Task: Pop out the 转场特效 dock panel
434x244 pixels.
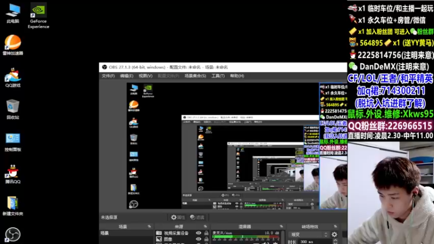Action: point(335,227)
